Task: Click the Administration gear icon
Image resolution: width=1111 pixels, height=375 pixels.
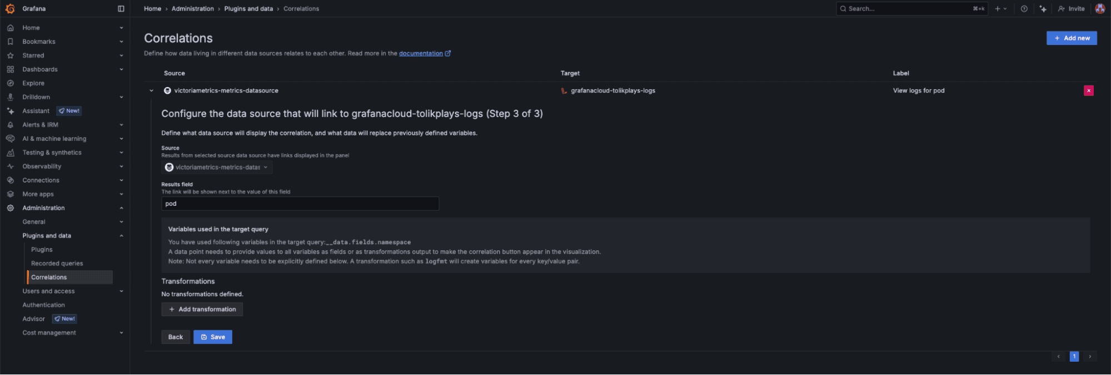Action: point(11,208)
